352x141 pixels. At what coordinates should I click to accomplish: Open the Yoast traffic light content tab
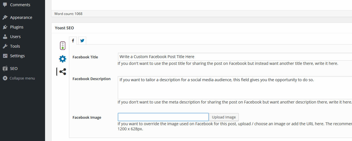[63, 46]
